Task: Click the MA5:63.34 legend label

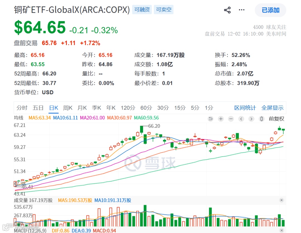Action: tap(40, 118)
